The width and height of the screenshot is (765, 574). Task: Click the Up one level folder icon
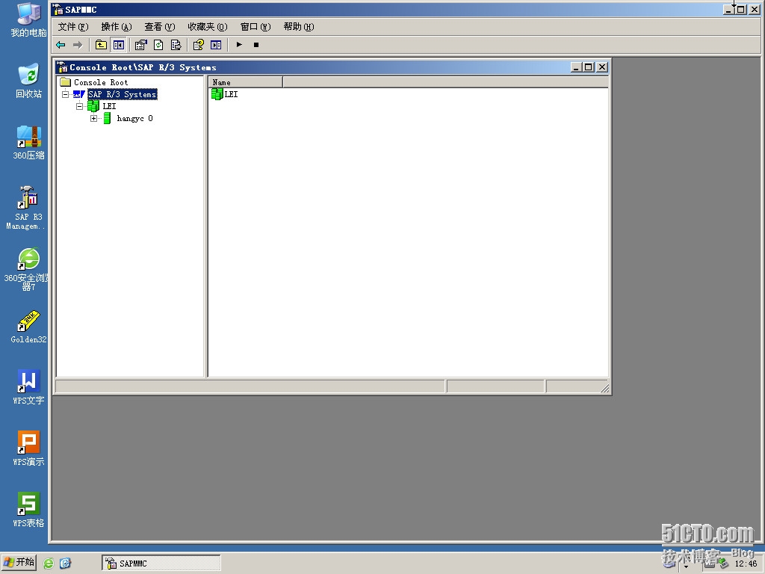coord(101,45)
